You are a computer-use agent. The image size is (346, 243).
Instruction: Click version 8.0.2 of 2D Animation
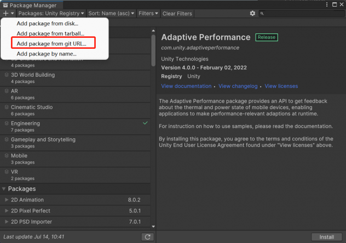[134, 200]
